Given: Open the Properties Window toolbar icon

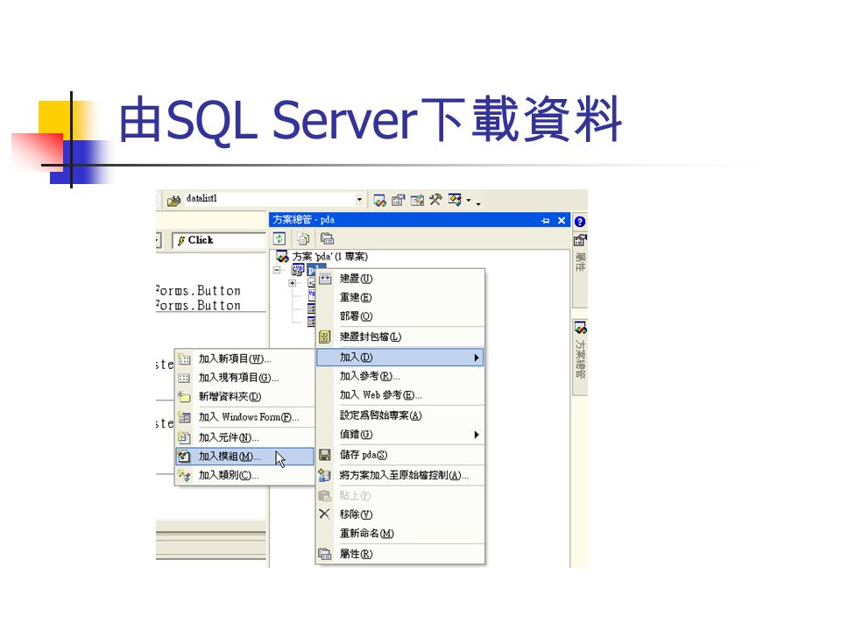Looking at the screenshot, I should [399, 201].
